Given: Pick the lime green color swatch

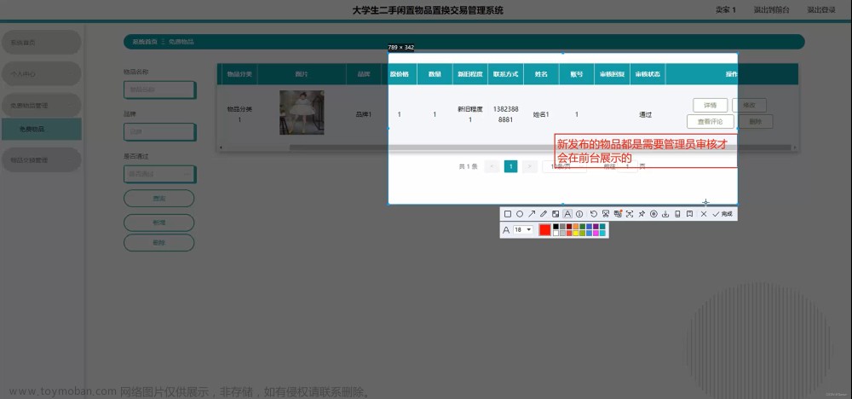Looking at the screenshot, I should click(583, 234).
